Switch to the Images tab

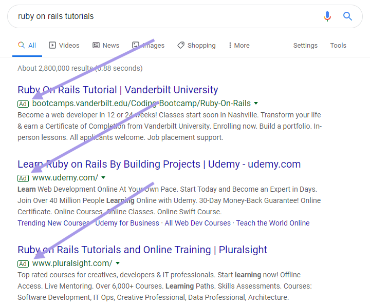(148, 45)
